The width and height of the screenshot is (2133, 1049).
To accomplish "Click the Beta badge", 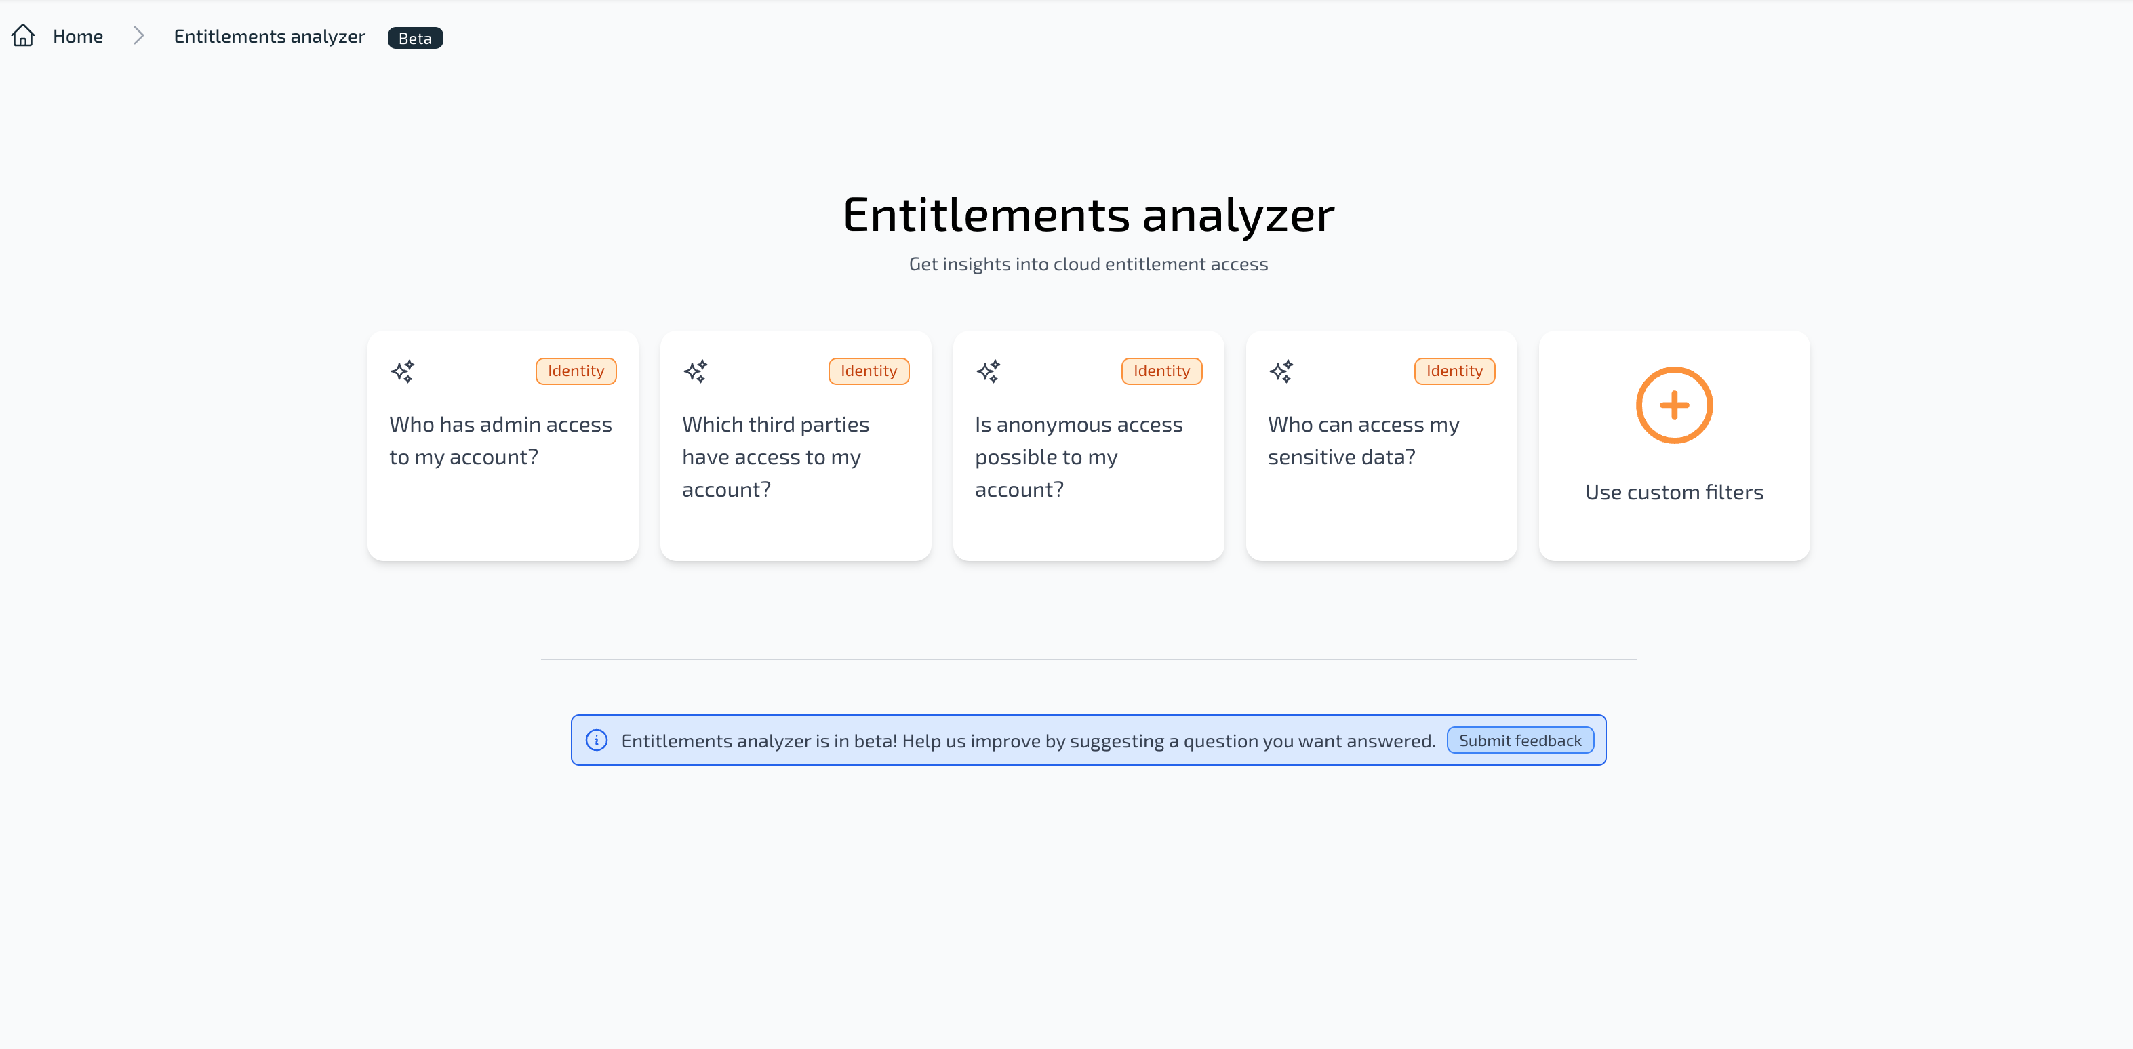I will coord(415,38).
